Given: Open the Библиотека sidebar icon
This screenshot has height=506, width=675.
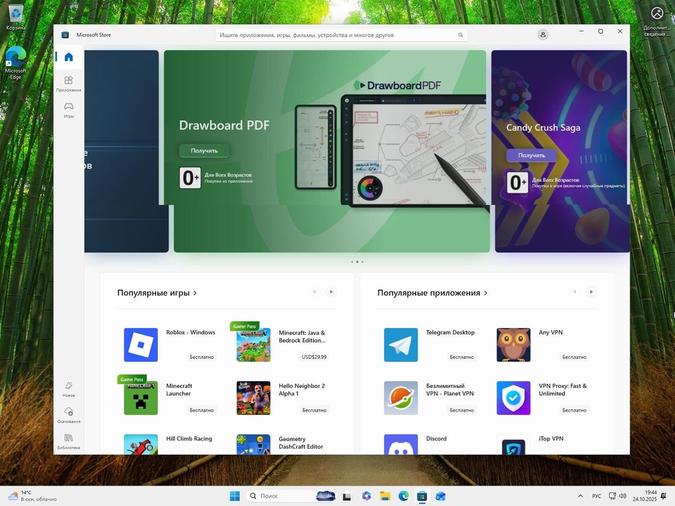Looking at the screenshot, I should (x=68, y=439).
